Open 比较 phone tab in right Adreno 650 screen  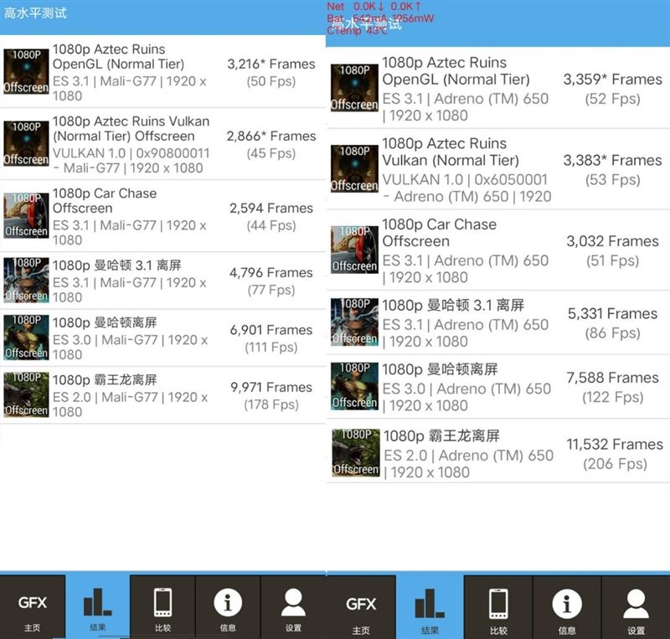(x=498, y=607)
